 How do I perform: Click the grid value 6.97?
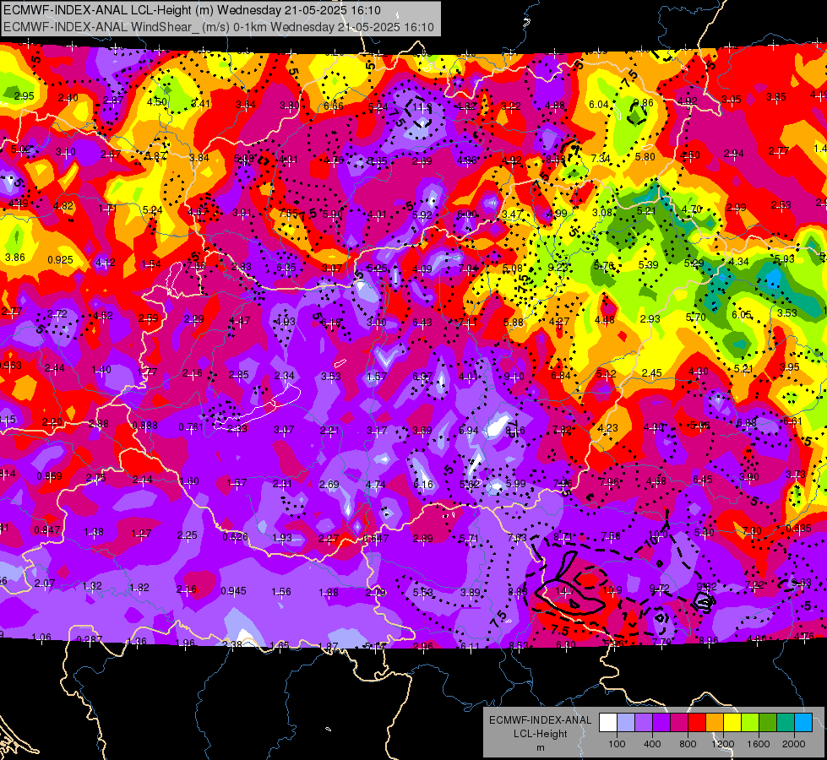[422, 376]
